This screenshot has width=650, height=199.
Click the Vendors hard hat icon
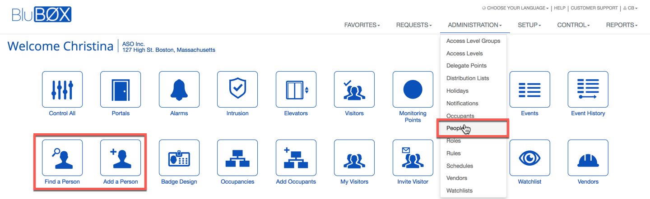tap(588, 158)
